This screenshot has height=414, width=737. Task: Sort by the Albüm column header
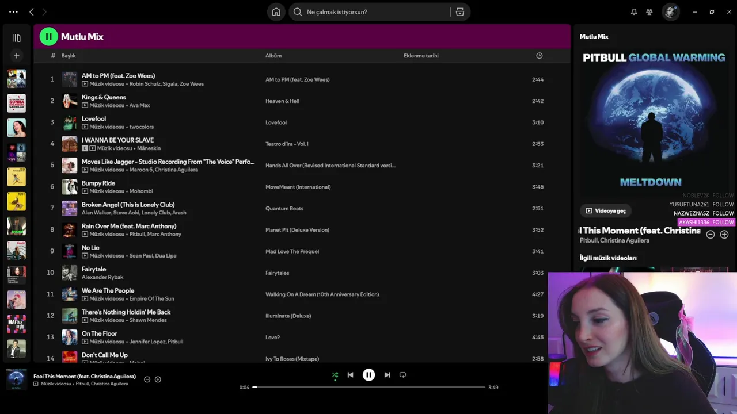click(x=273, y=56)
